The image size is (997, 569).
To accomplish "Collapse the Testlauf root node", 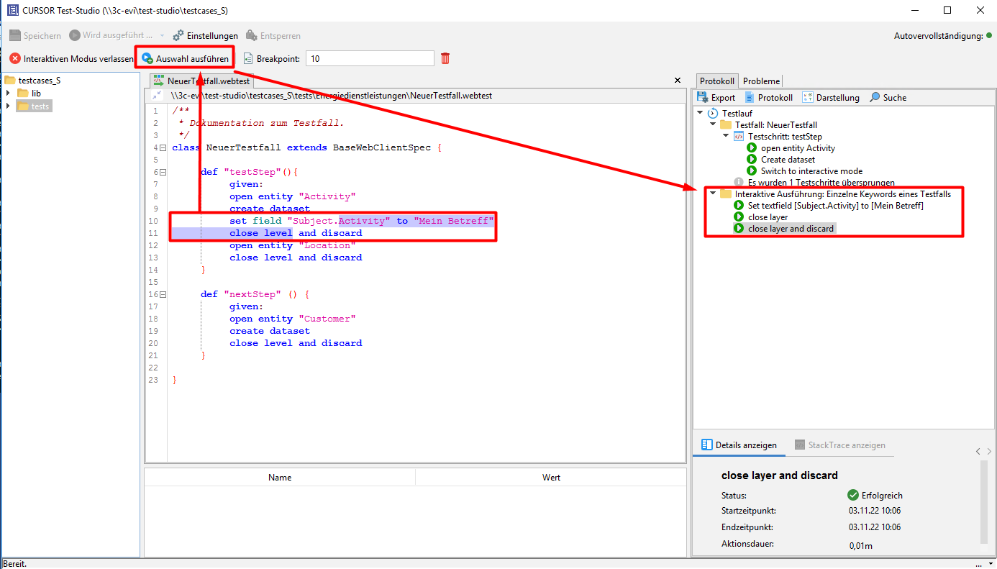I will point(700,113).
